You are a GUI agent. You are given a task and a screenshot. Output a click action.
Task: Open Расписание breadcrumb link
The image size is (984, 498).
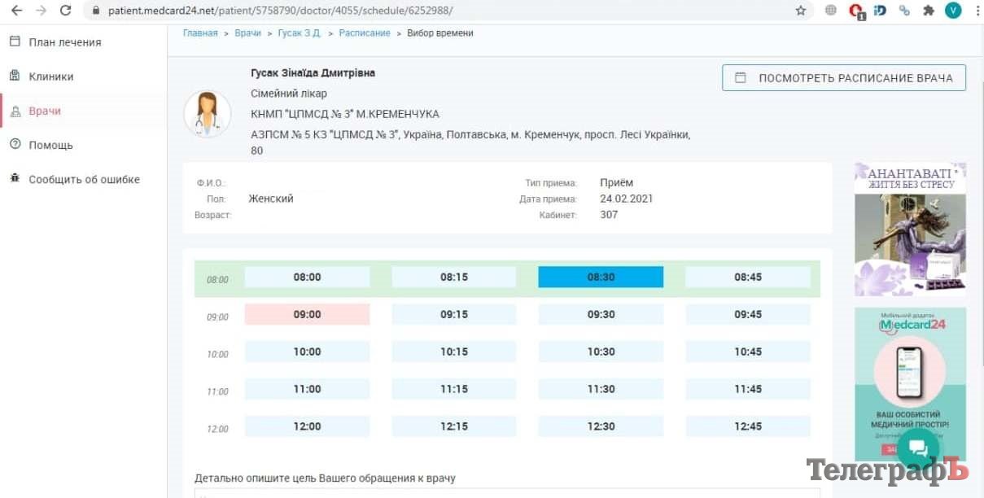[364, 33]
